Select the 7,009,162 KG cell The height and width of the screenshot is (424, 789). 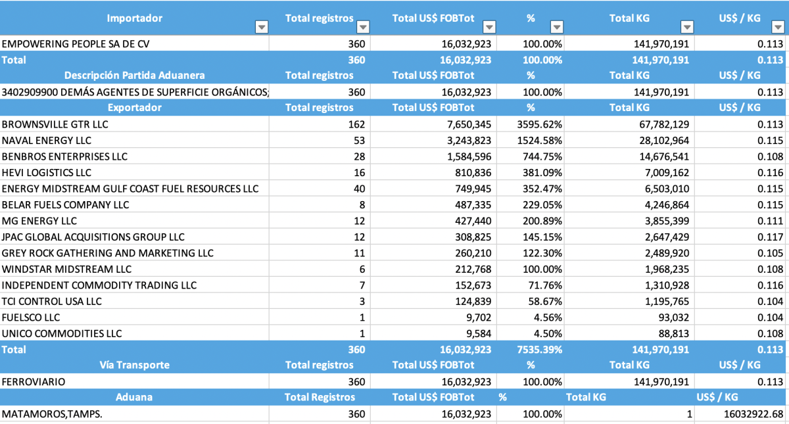coord(630,173)
